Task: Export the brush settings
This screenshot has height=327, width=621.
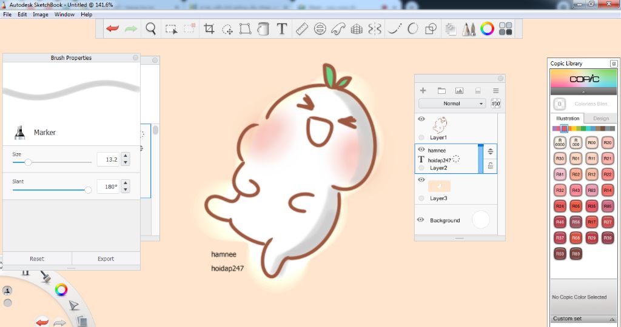Action: 106,259
